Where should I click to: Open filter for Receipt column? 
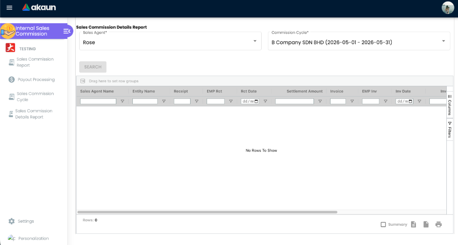coord(197,101)
